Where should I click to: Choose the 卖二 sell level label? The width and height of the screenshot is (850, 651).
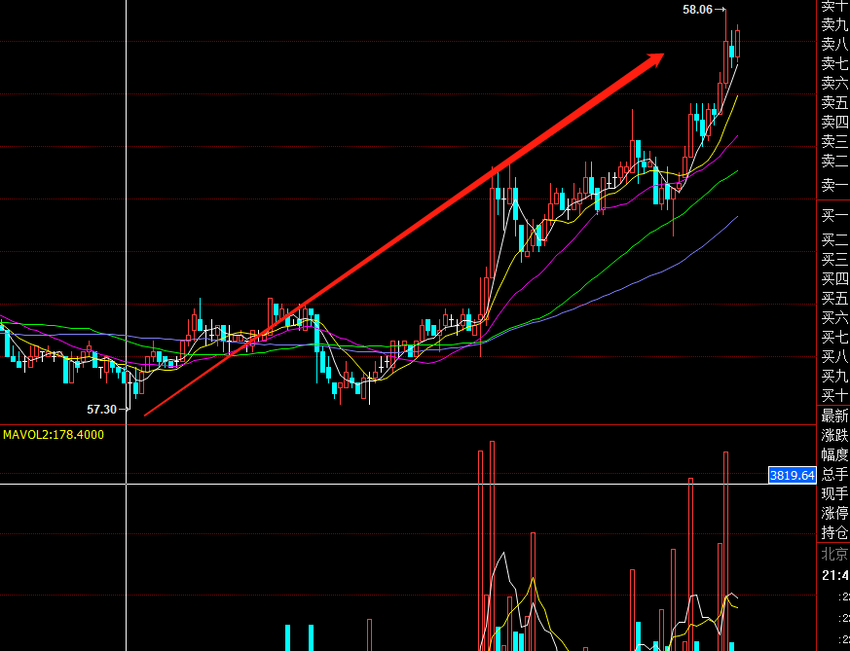coord(834,161)
